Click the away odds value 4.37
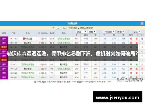The image size is (145, 105). pos(124,69)
